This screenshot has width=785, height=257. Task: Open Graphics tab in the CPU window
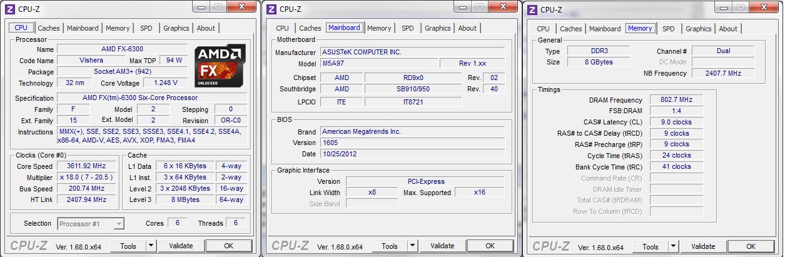pos(176,28)
